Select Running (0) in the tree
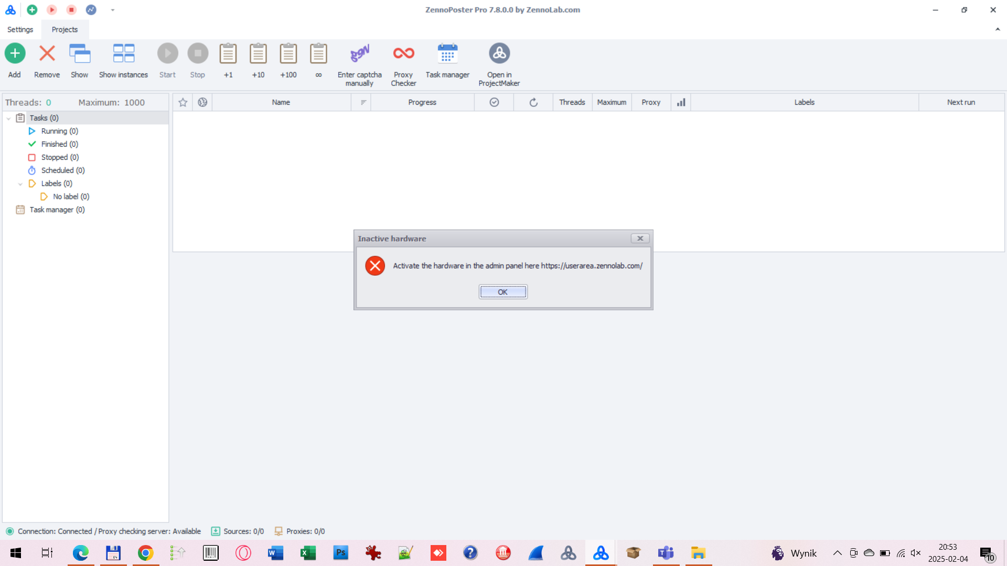This screenshot has height=566, width=1007. click(60, 131)
